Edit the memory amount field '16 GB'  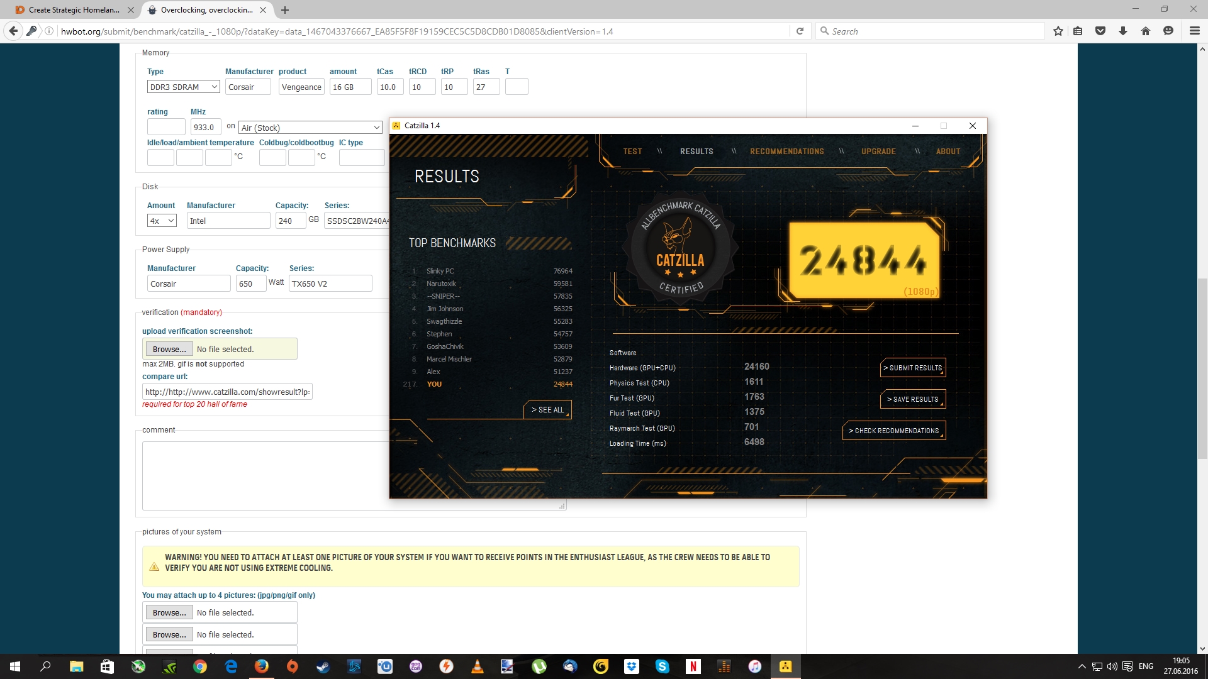[350, 87]
